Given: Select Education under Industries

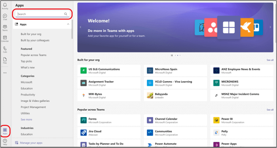Looking at the screenshot, I should click(x=27, y=134).
